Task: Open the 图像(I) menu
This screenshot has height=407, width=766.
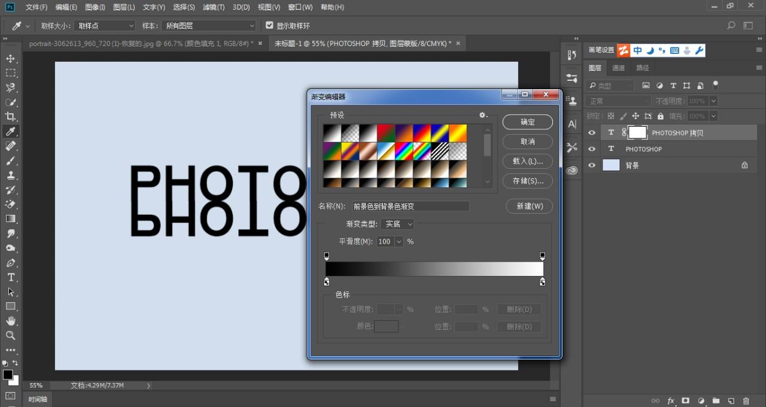Action: (x=95, y=7)
